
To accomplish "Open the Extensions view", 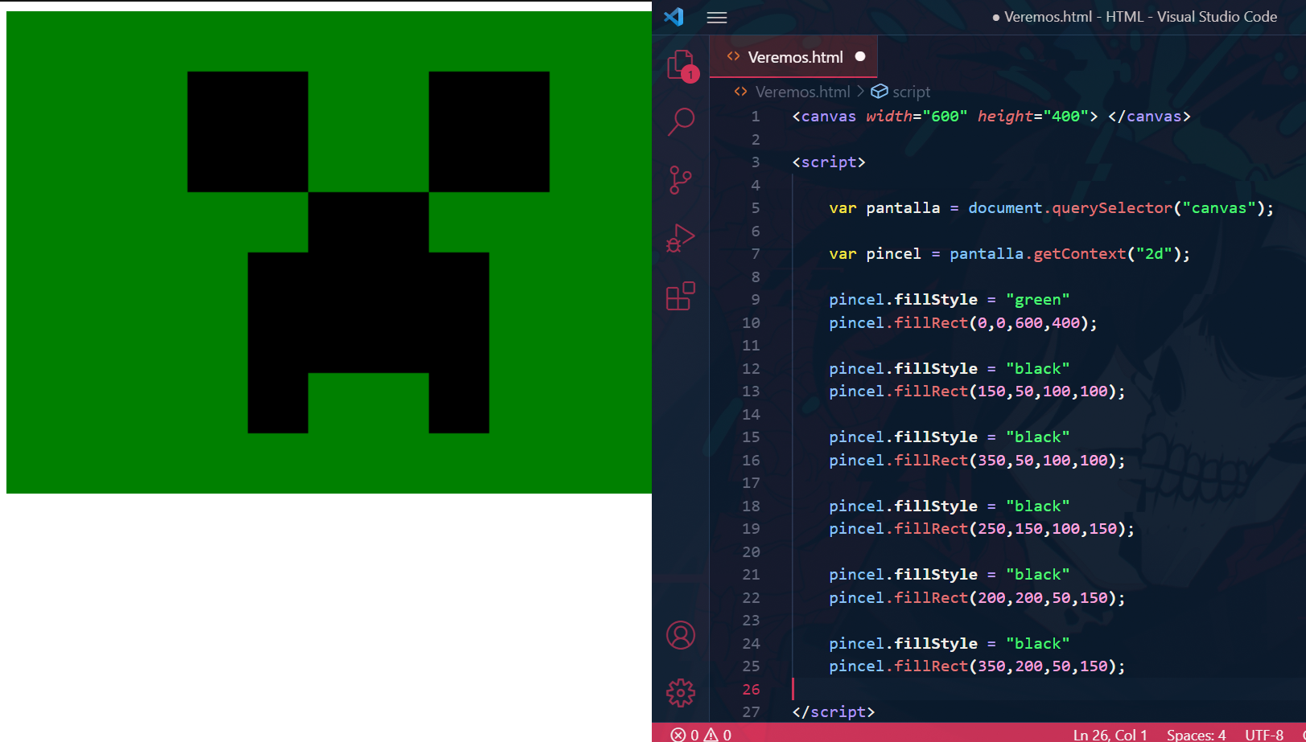I will tap(681, 296).
